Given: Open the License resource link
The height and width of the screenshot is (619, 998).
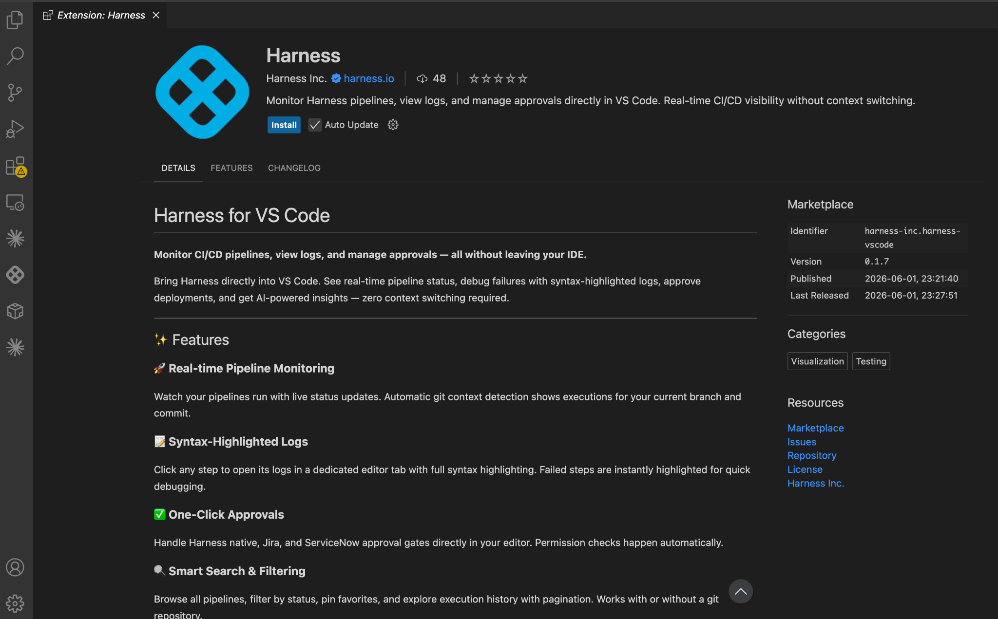Looking at the screenshot, I should pos(805,469).
